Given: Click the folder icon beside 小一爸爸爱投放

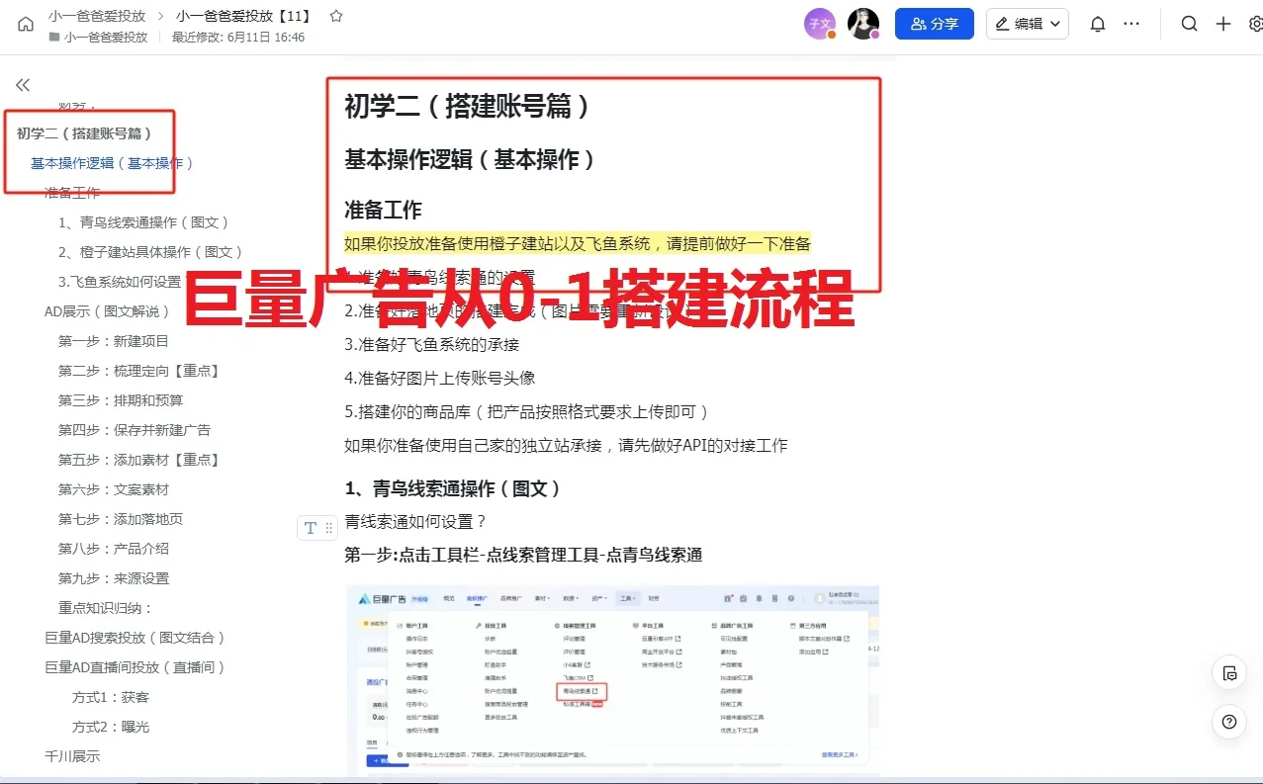Looking at the screenshot, I should pos(54,38).
